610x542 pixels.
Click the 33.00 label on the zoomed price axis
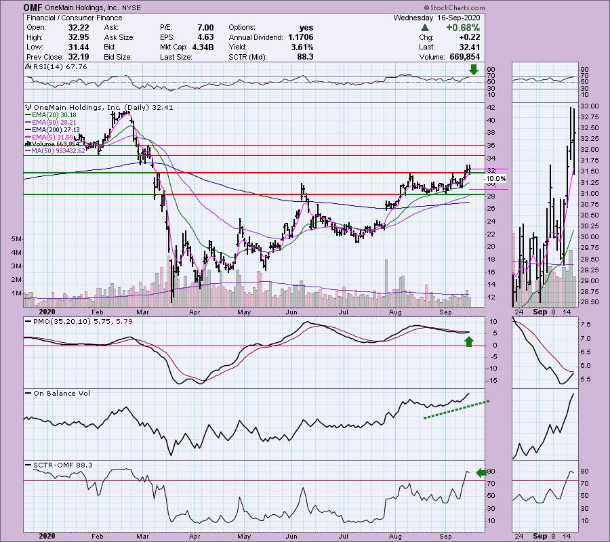click(590, 106)
